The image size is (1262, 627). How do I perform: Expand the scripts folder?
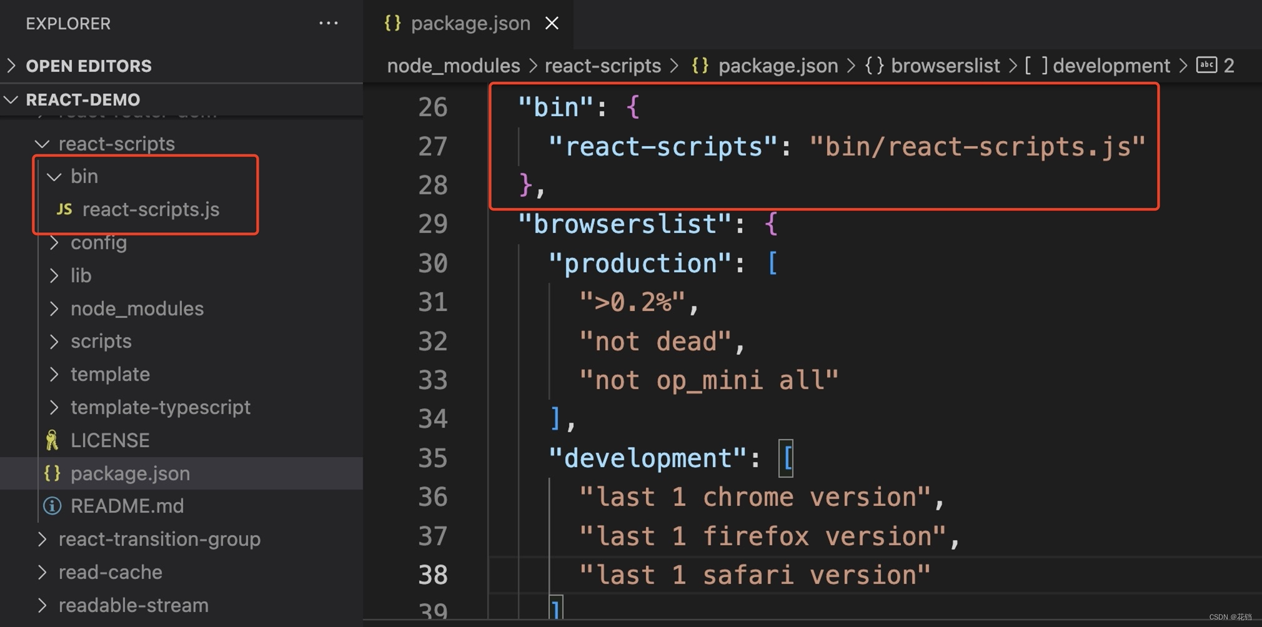click(181, 342)
